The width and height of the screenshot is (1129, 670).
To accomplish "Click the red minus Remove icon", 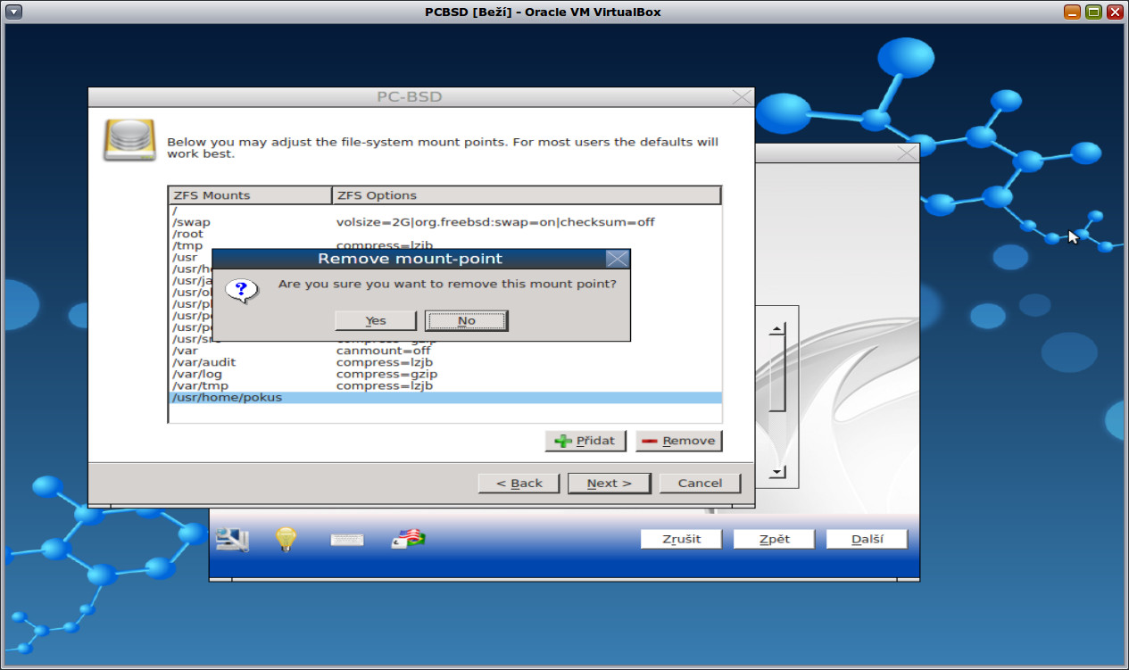I will pyautogui.click(x=651, y=440).
